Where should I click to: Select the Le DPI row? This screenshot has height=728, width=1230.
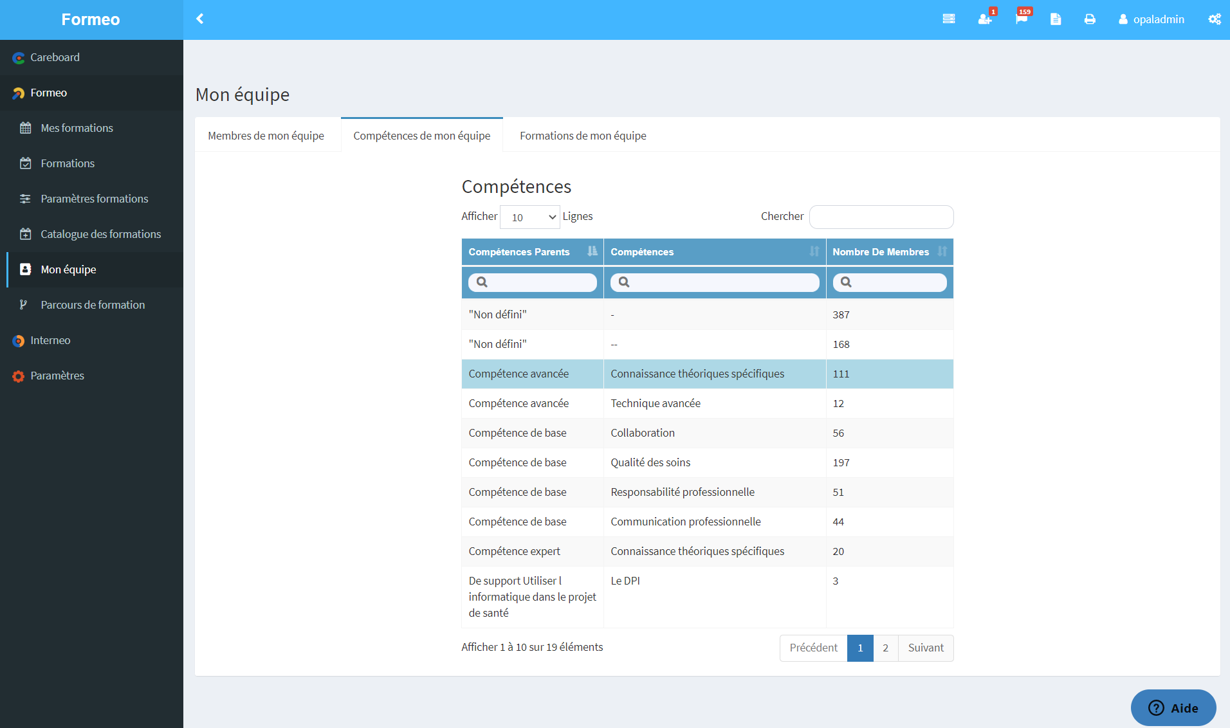tap(708, 597)
